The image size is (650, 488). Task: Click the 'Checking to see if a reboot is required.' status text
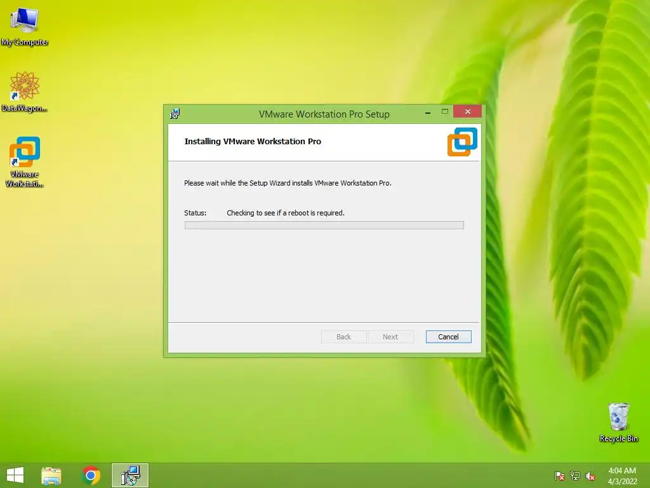click(x=286, y=213)
